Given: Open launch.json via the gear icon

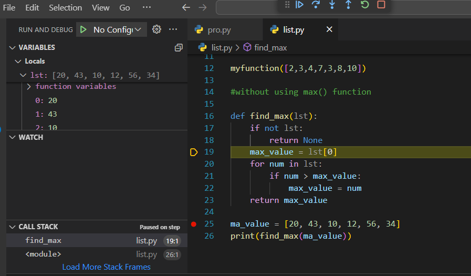Looking at the screenshot, I should [156, 29].
